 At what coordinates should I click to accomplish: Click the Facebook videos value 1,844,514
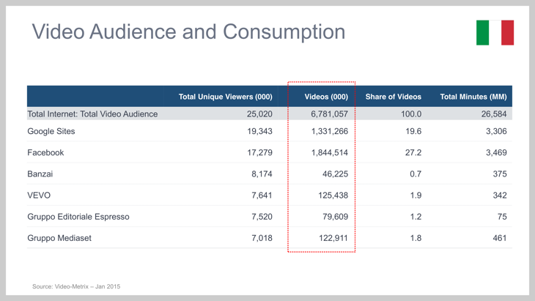330,152
